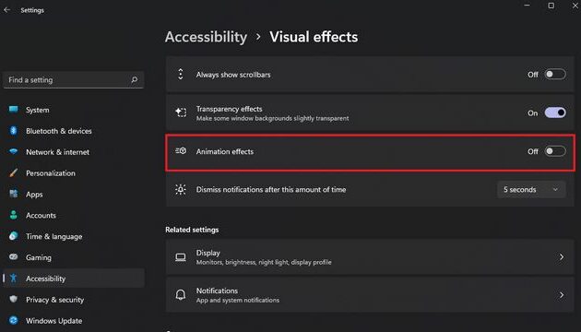Click the Accounts person icon
Screen dimensions: 581x332
point(13,215)
